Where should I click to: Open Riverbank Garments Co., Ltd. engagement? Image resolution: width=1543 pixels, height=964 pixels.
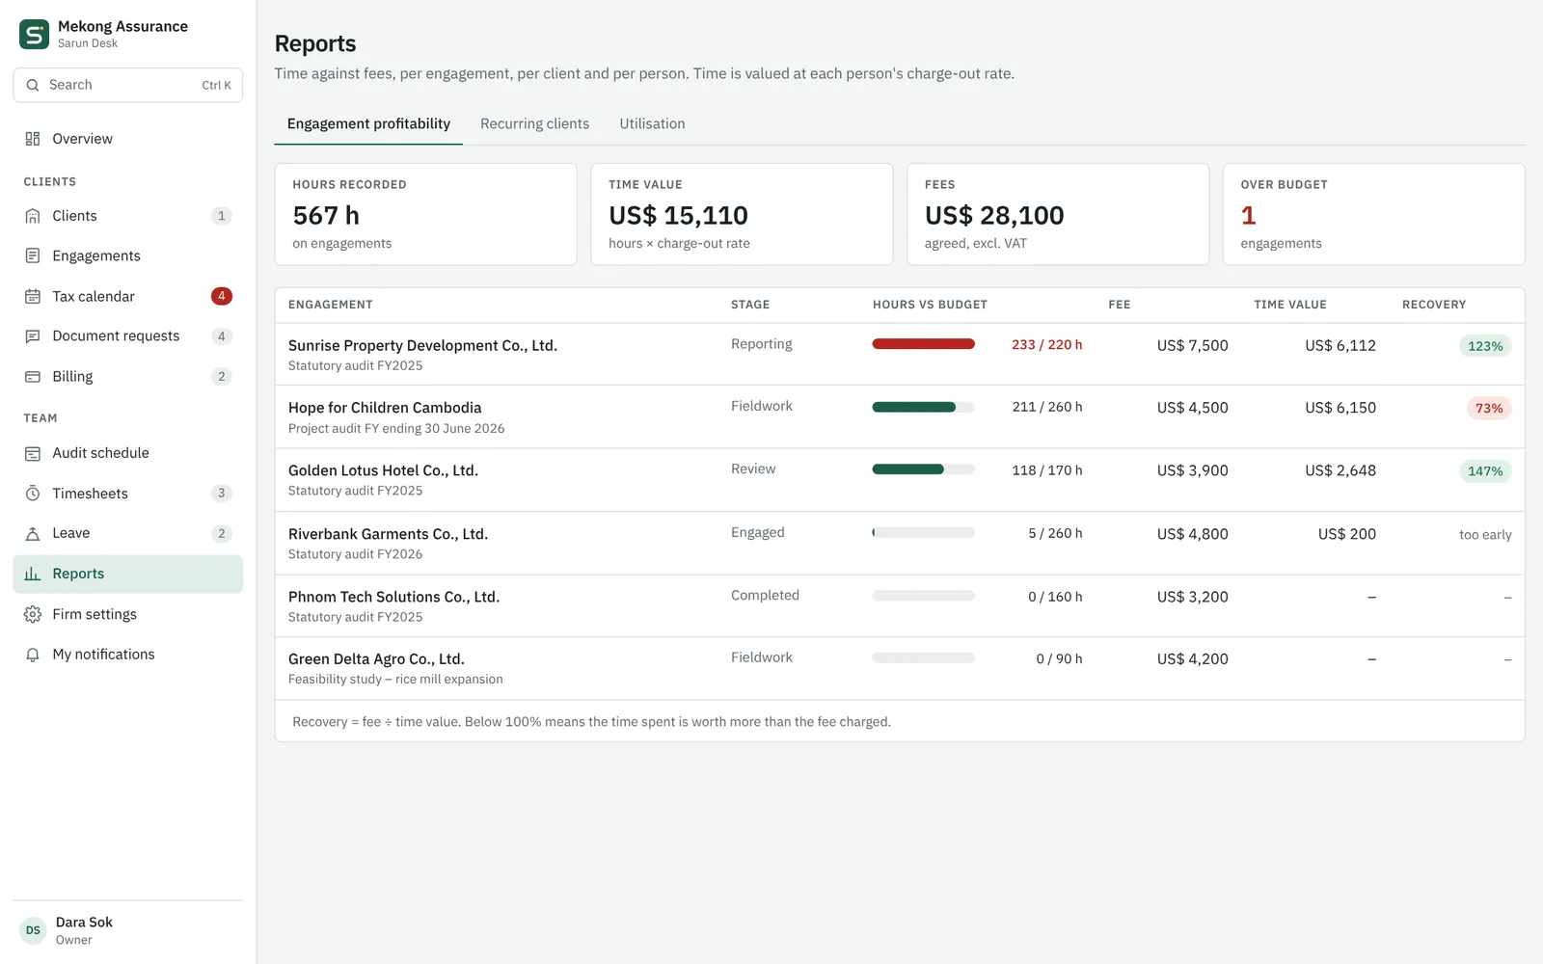pos(388,534)
